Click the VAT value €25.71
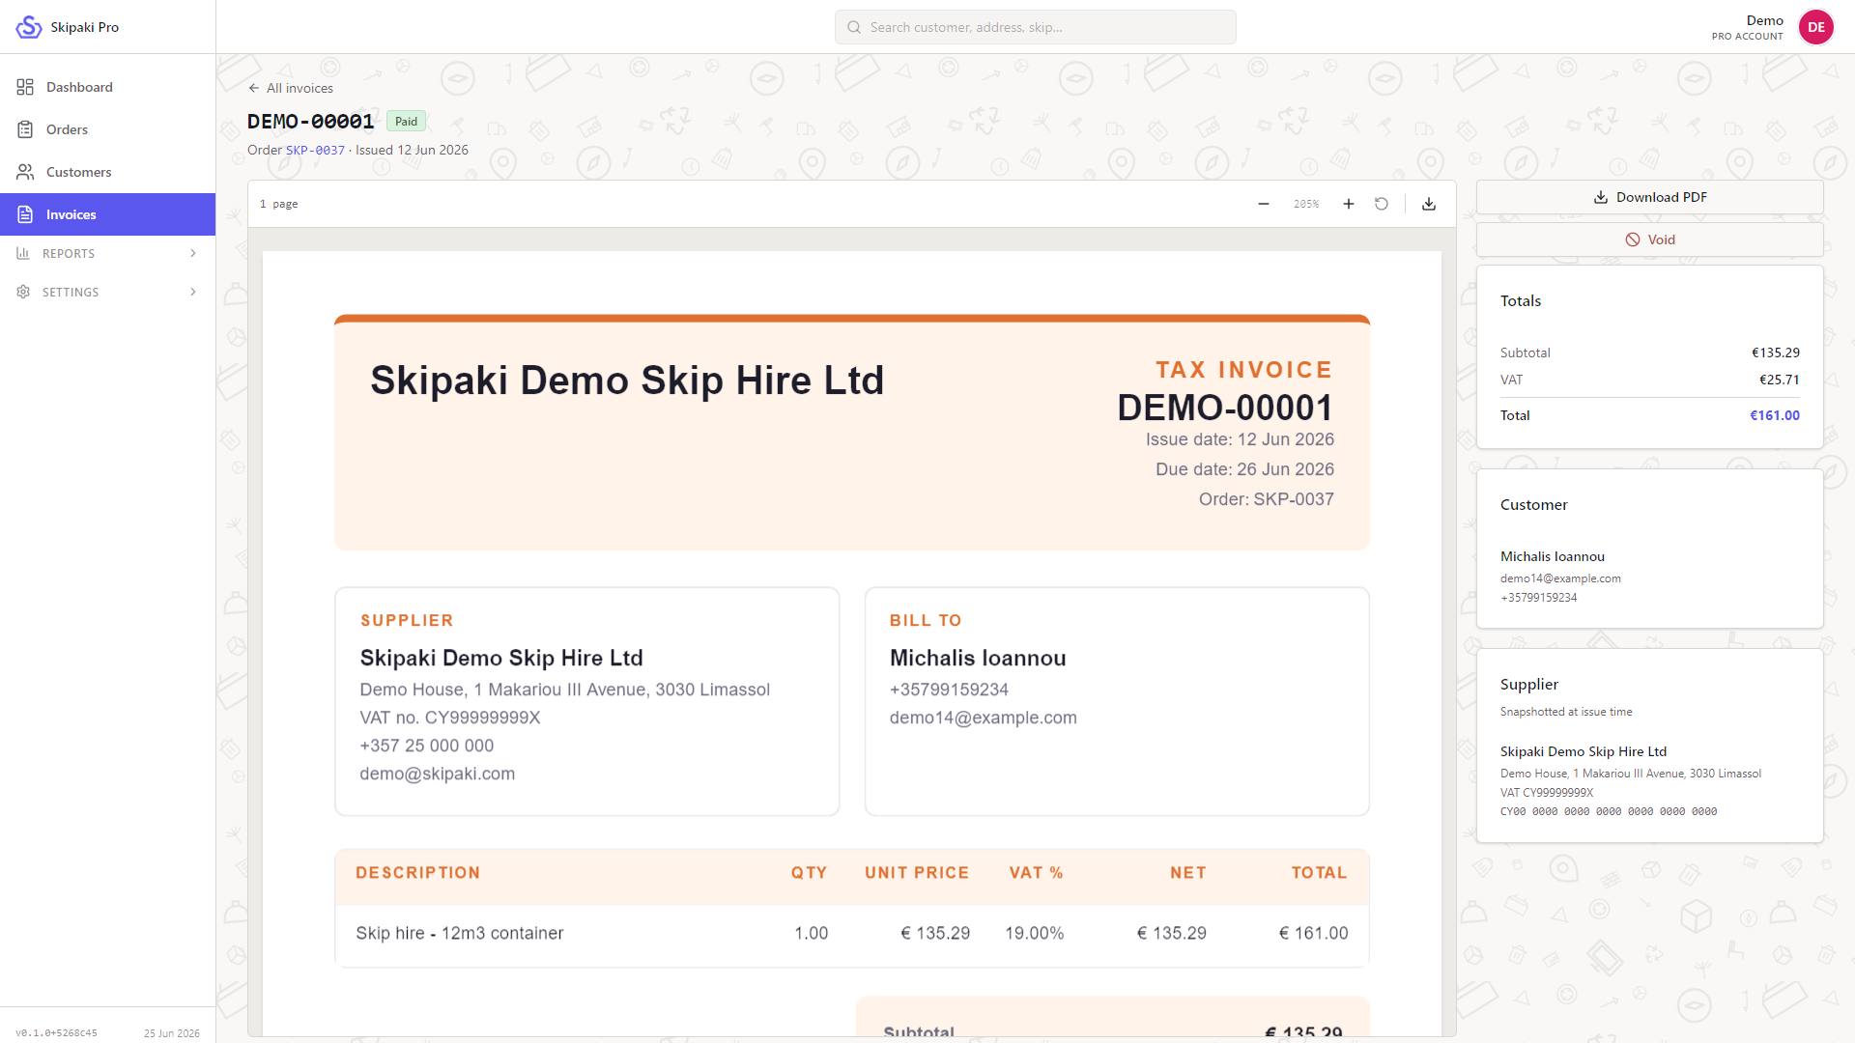Screen dimensions: 1855x1043 click(1780, 380)
